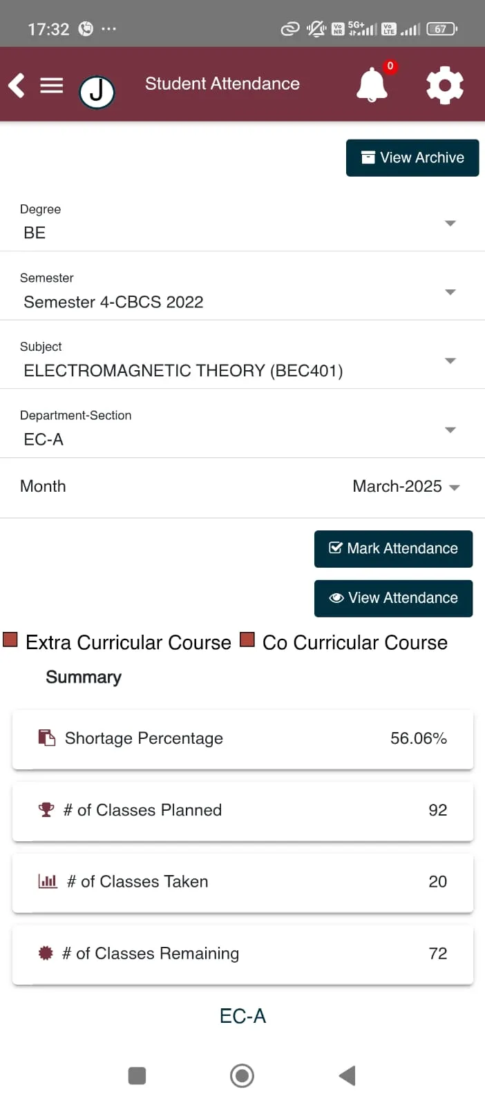The image size is (485, 1105).
Task: Tap the badge icon for Classes Remaining
Action: click(46, 953)
